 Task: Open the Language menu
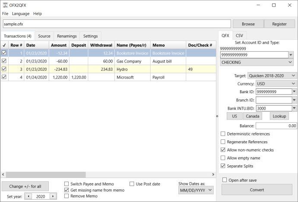click(x=21, y=14)
